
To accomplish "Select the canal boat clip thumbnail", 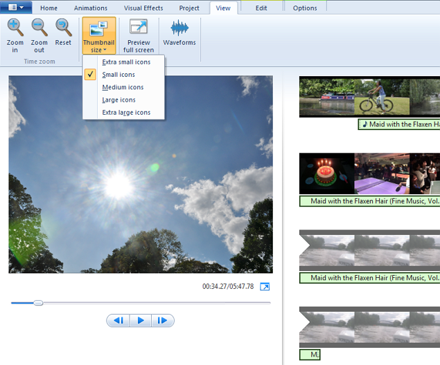I will [327, 97].
